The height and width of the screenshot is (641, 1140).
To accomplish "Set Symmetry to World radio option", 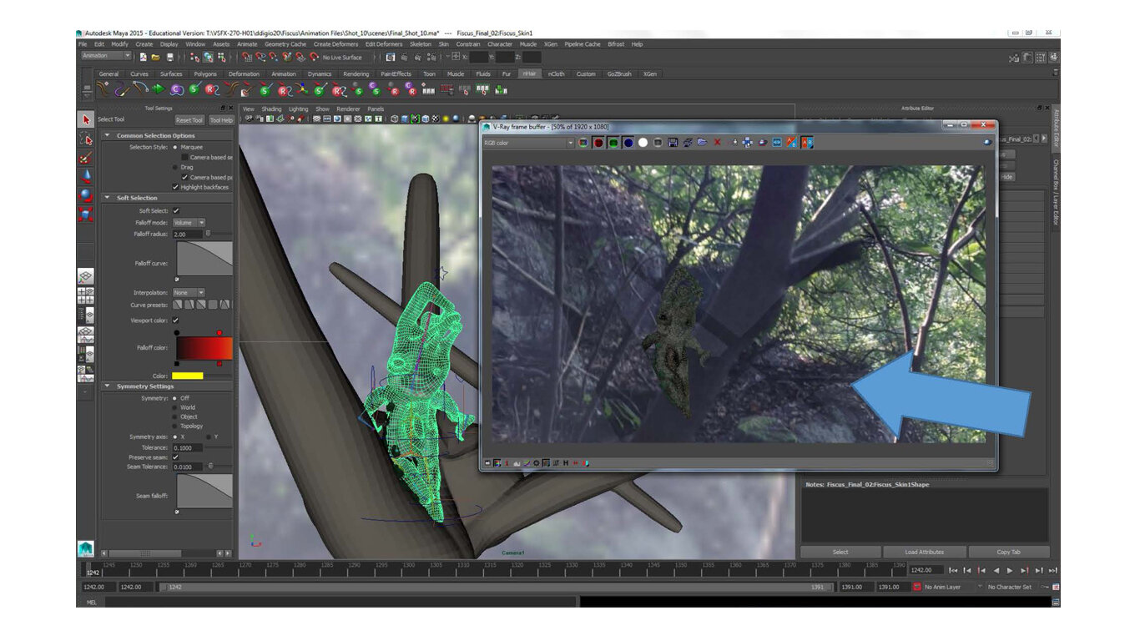I will [174, 407].
